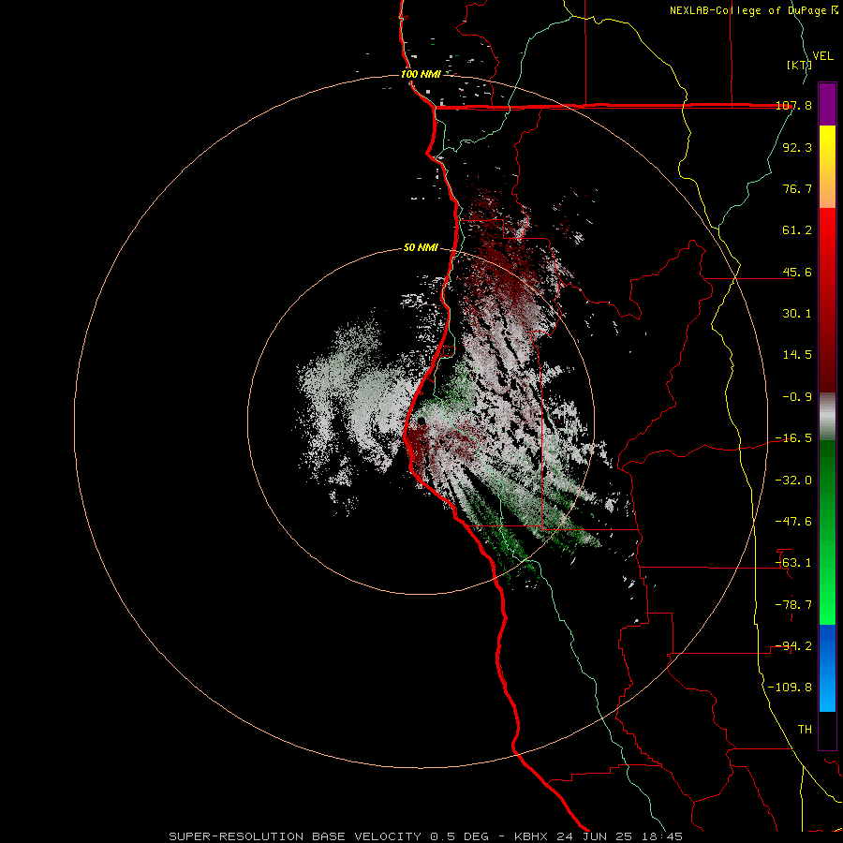
Task: Select the -32.0 velocity legend value
Action: click(x=793, y=481)
